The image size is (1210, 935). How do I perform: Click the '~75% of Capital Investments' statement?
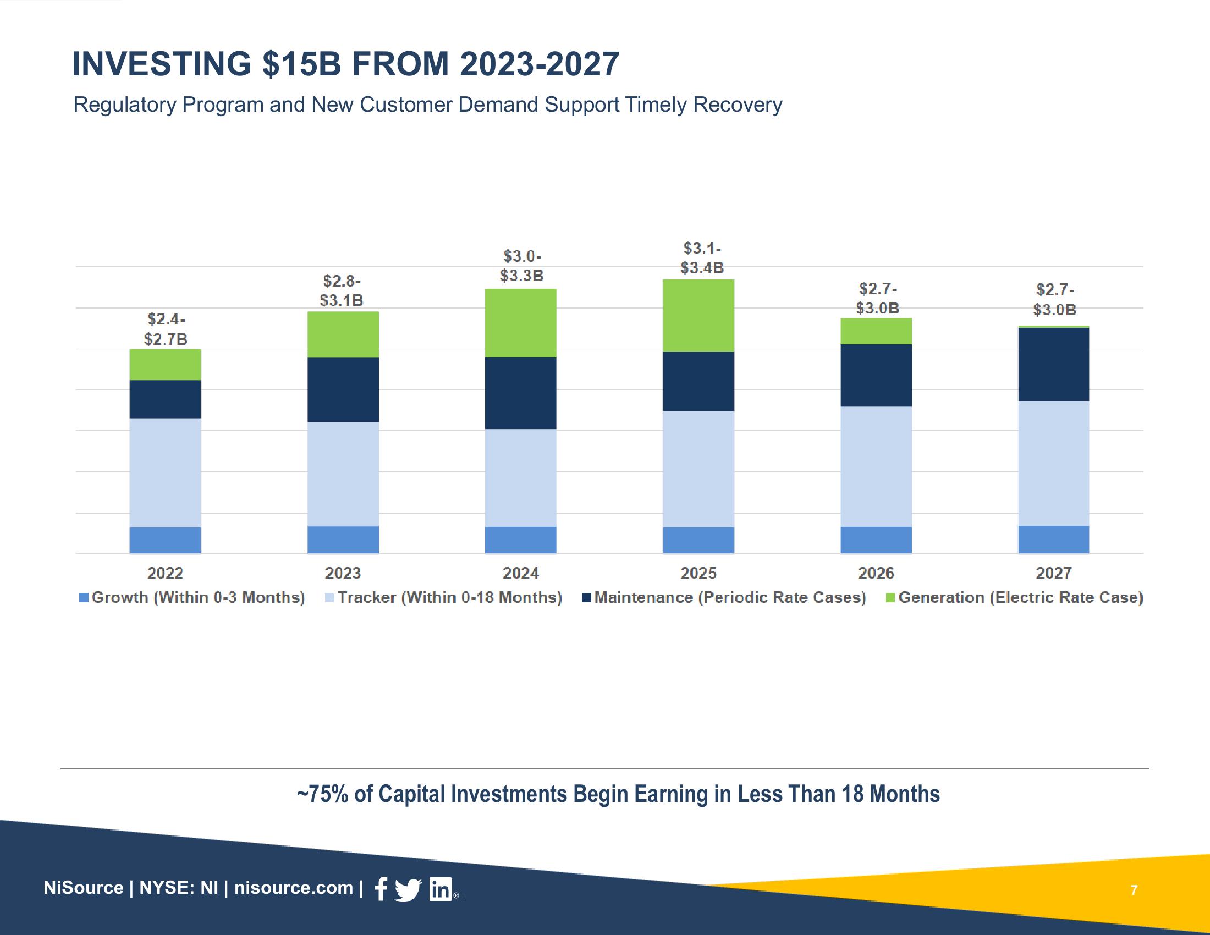pyautogui.click(x=618, y=794)
